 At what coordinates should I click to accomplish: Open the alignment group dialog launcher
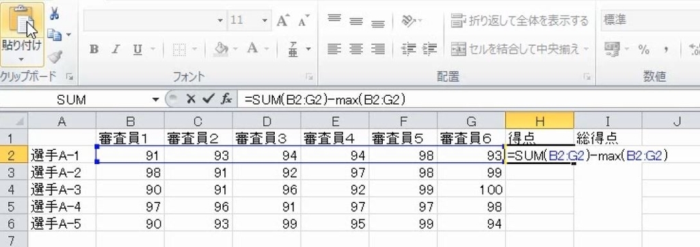tap(587, 77)
